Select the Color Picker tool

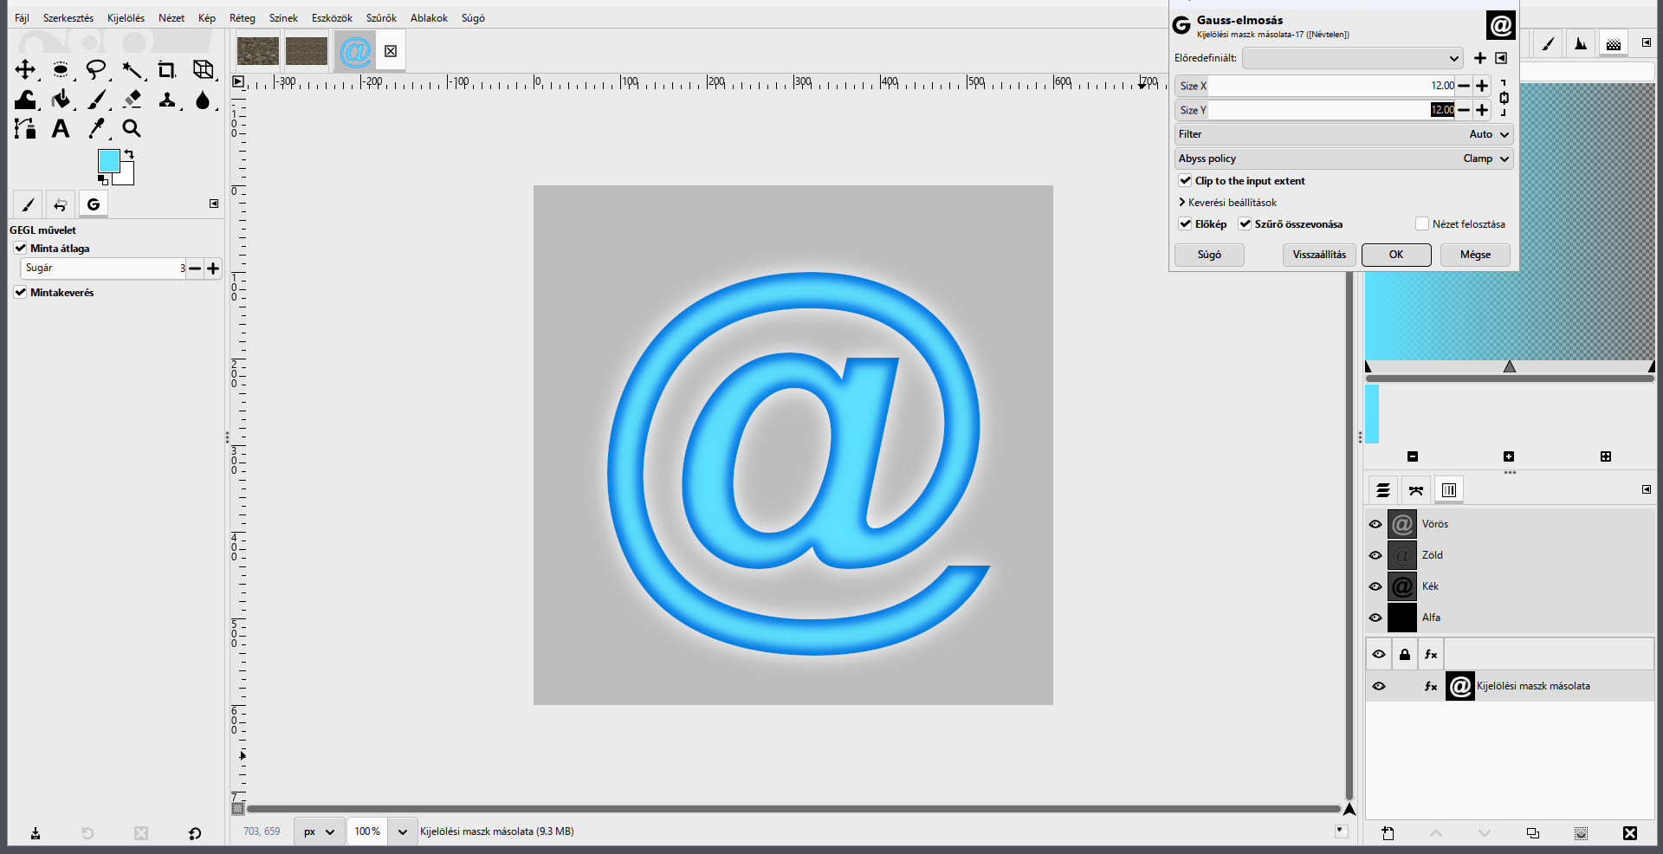[96, 129]
